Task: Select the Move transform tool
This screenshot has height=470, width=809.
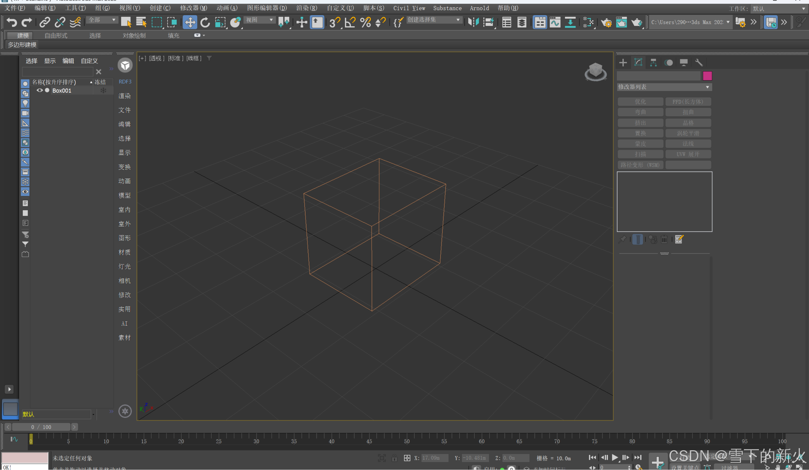Action: click(190, 22)
